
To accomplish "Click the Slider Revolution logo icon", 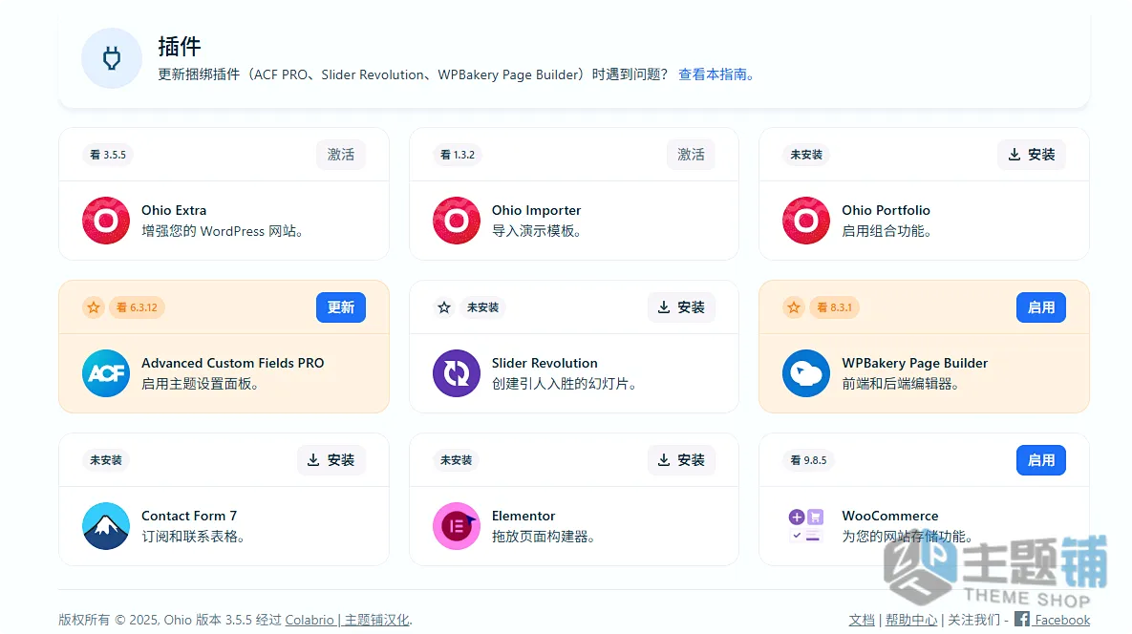I will click(x=457, y=373).
